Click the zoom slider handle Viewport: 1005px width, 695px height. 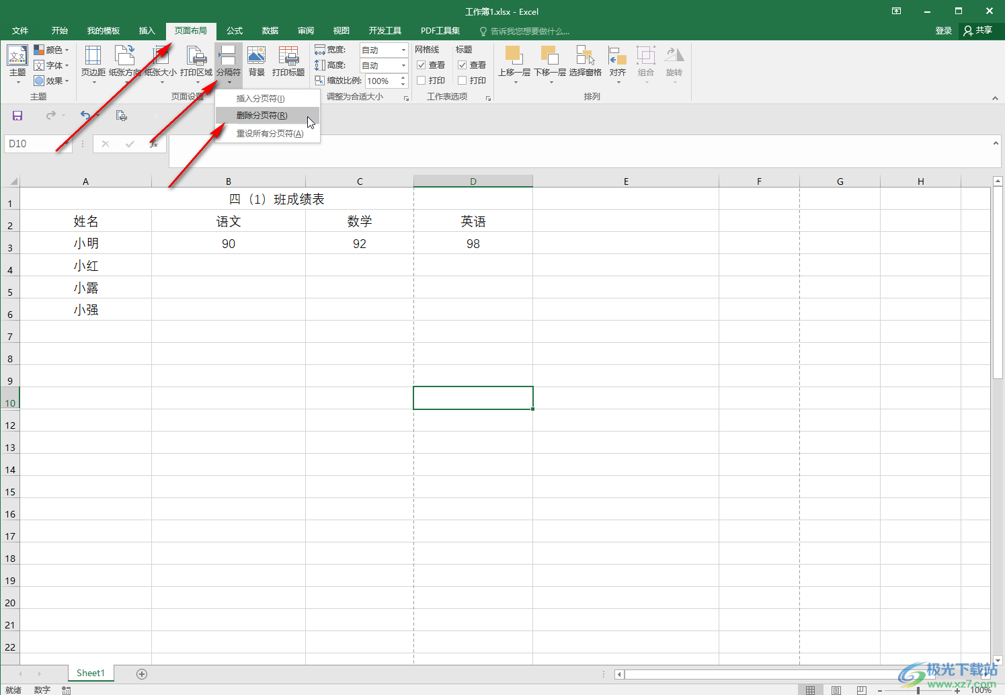click(918, 690)
